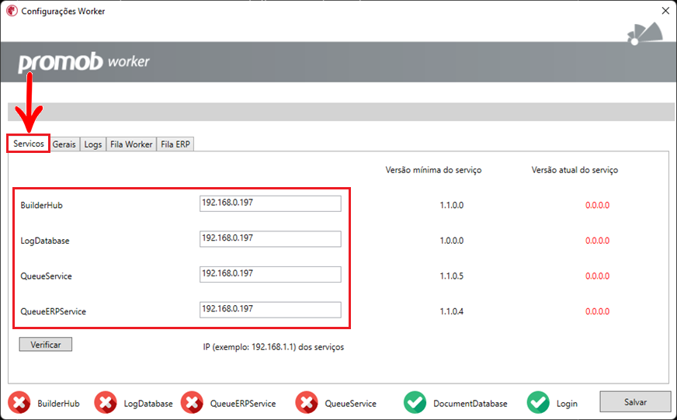Click minimum version value 1.1.0.5
Image resolution: width=677 pixels, height=420 pixels.
(x=452, y=276)
